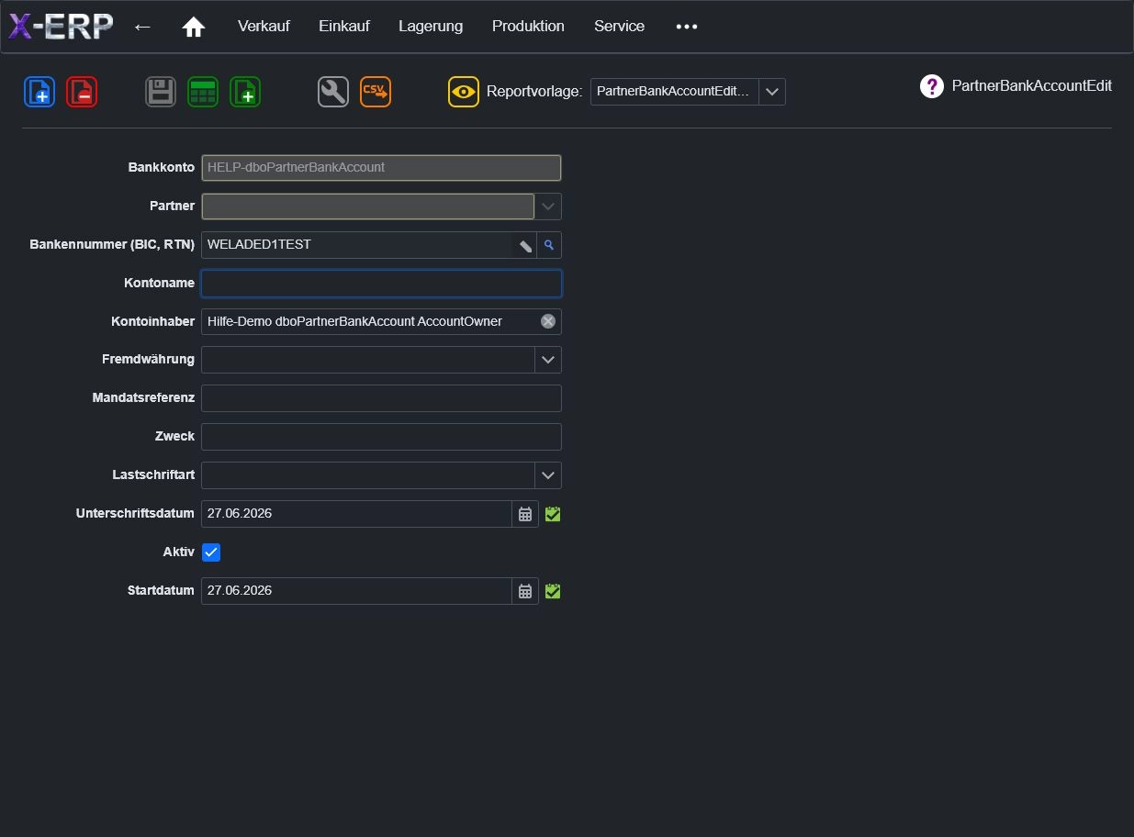Image resolution: width=1134 pixels, height=837 pixels.
Task: Open the three-dots more menu
Action: 687,27
